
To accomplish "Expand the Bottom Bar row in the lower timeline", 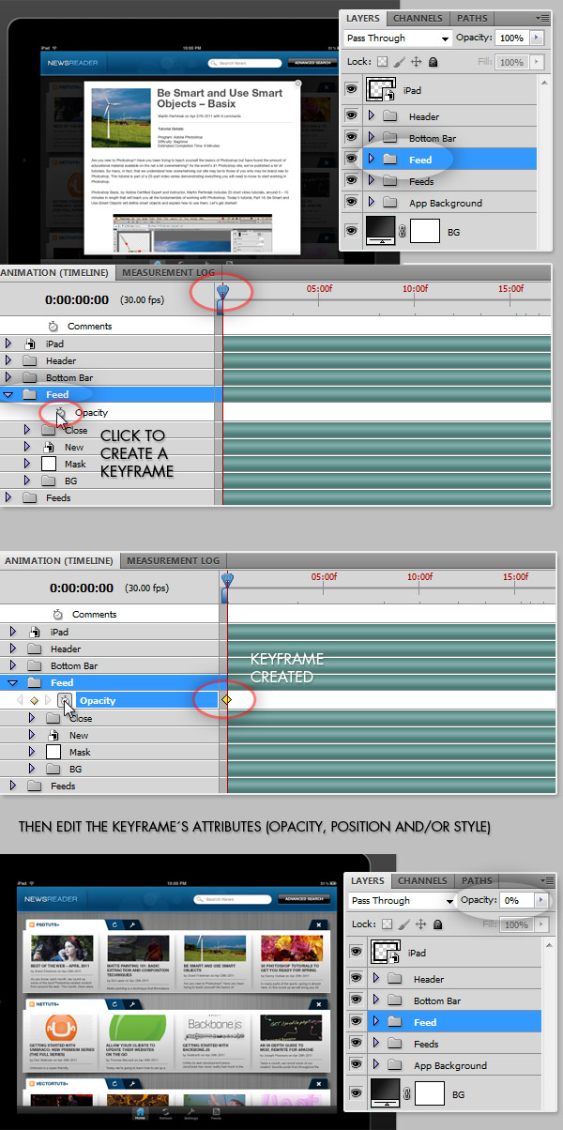I will [12, 666].
